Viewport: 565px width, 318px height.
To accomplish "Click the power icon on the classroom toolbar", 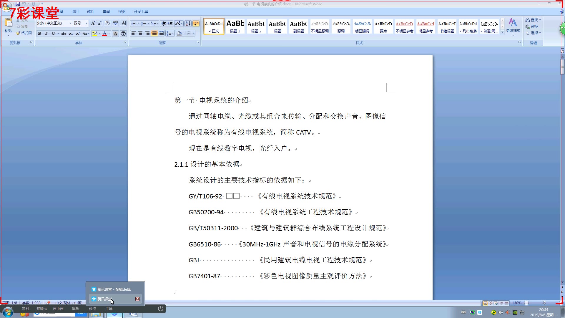I will coord(160,309).
